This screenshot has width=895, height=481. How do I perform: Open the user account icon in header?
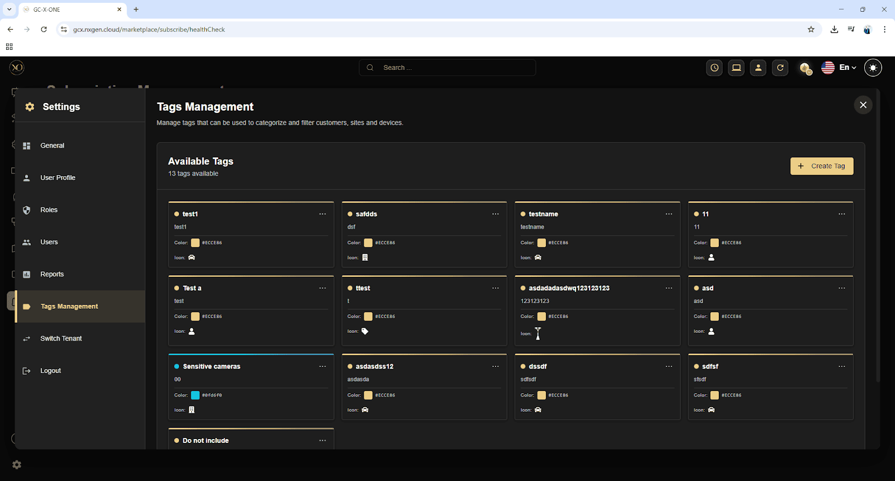[x=758, y=68]
